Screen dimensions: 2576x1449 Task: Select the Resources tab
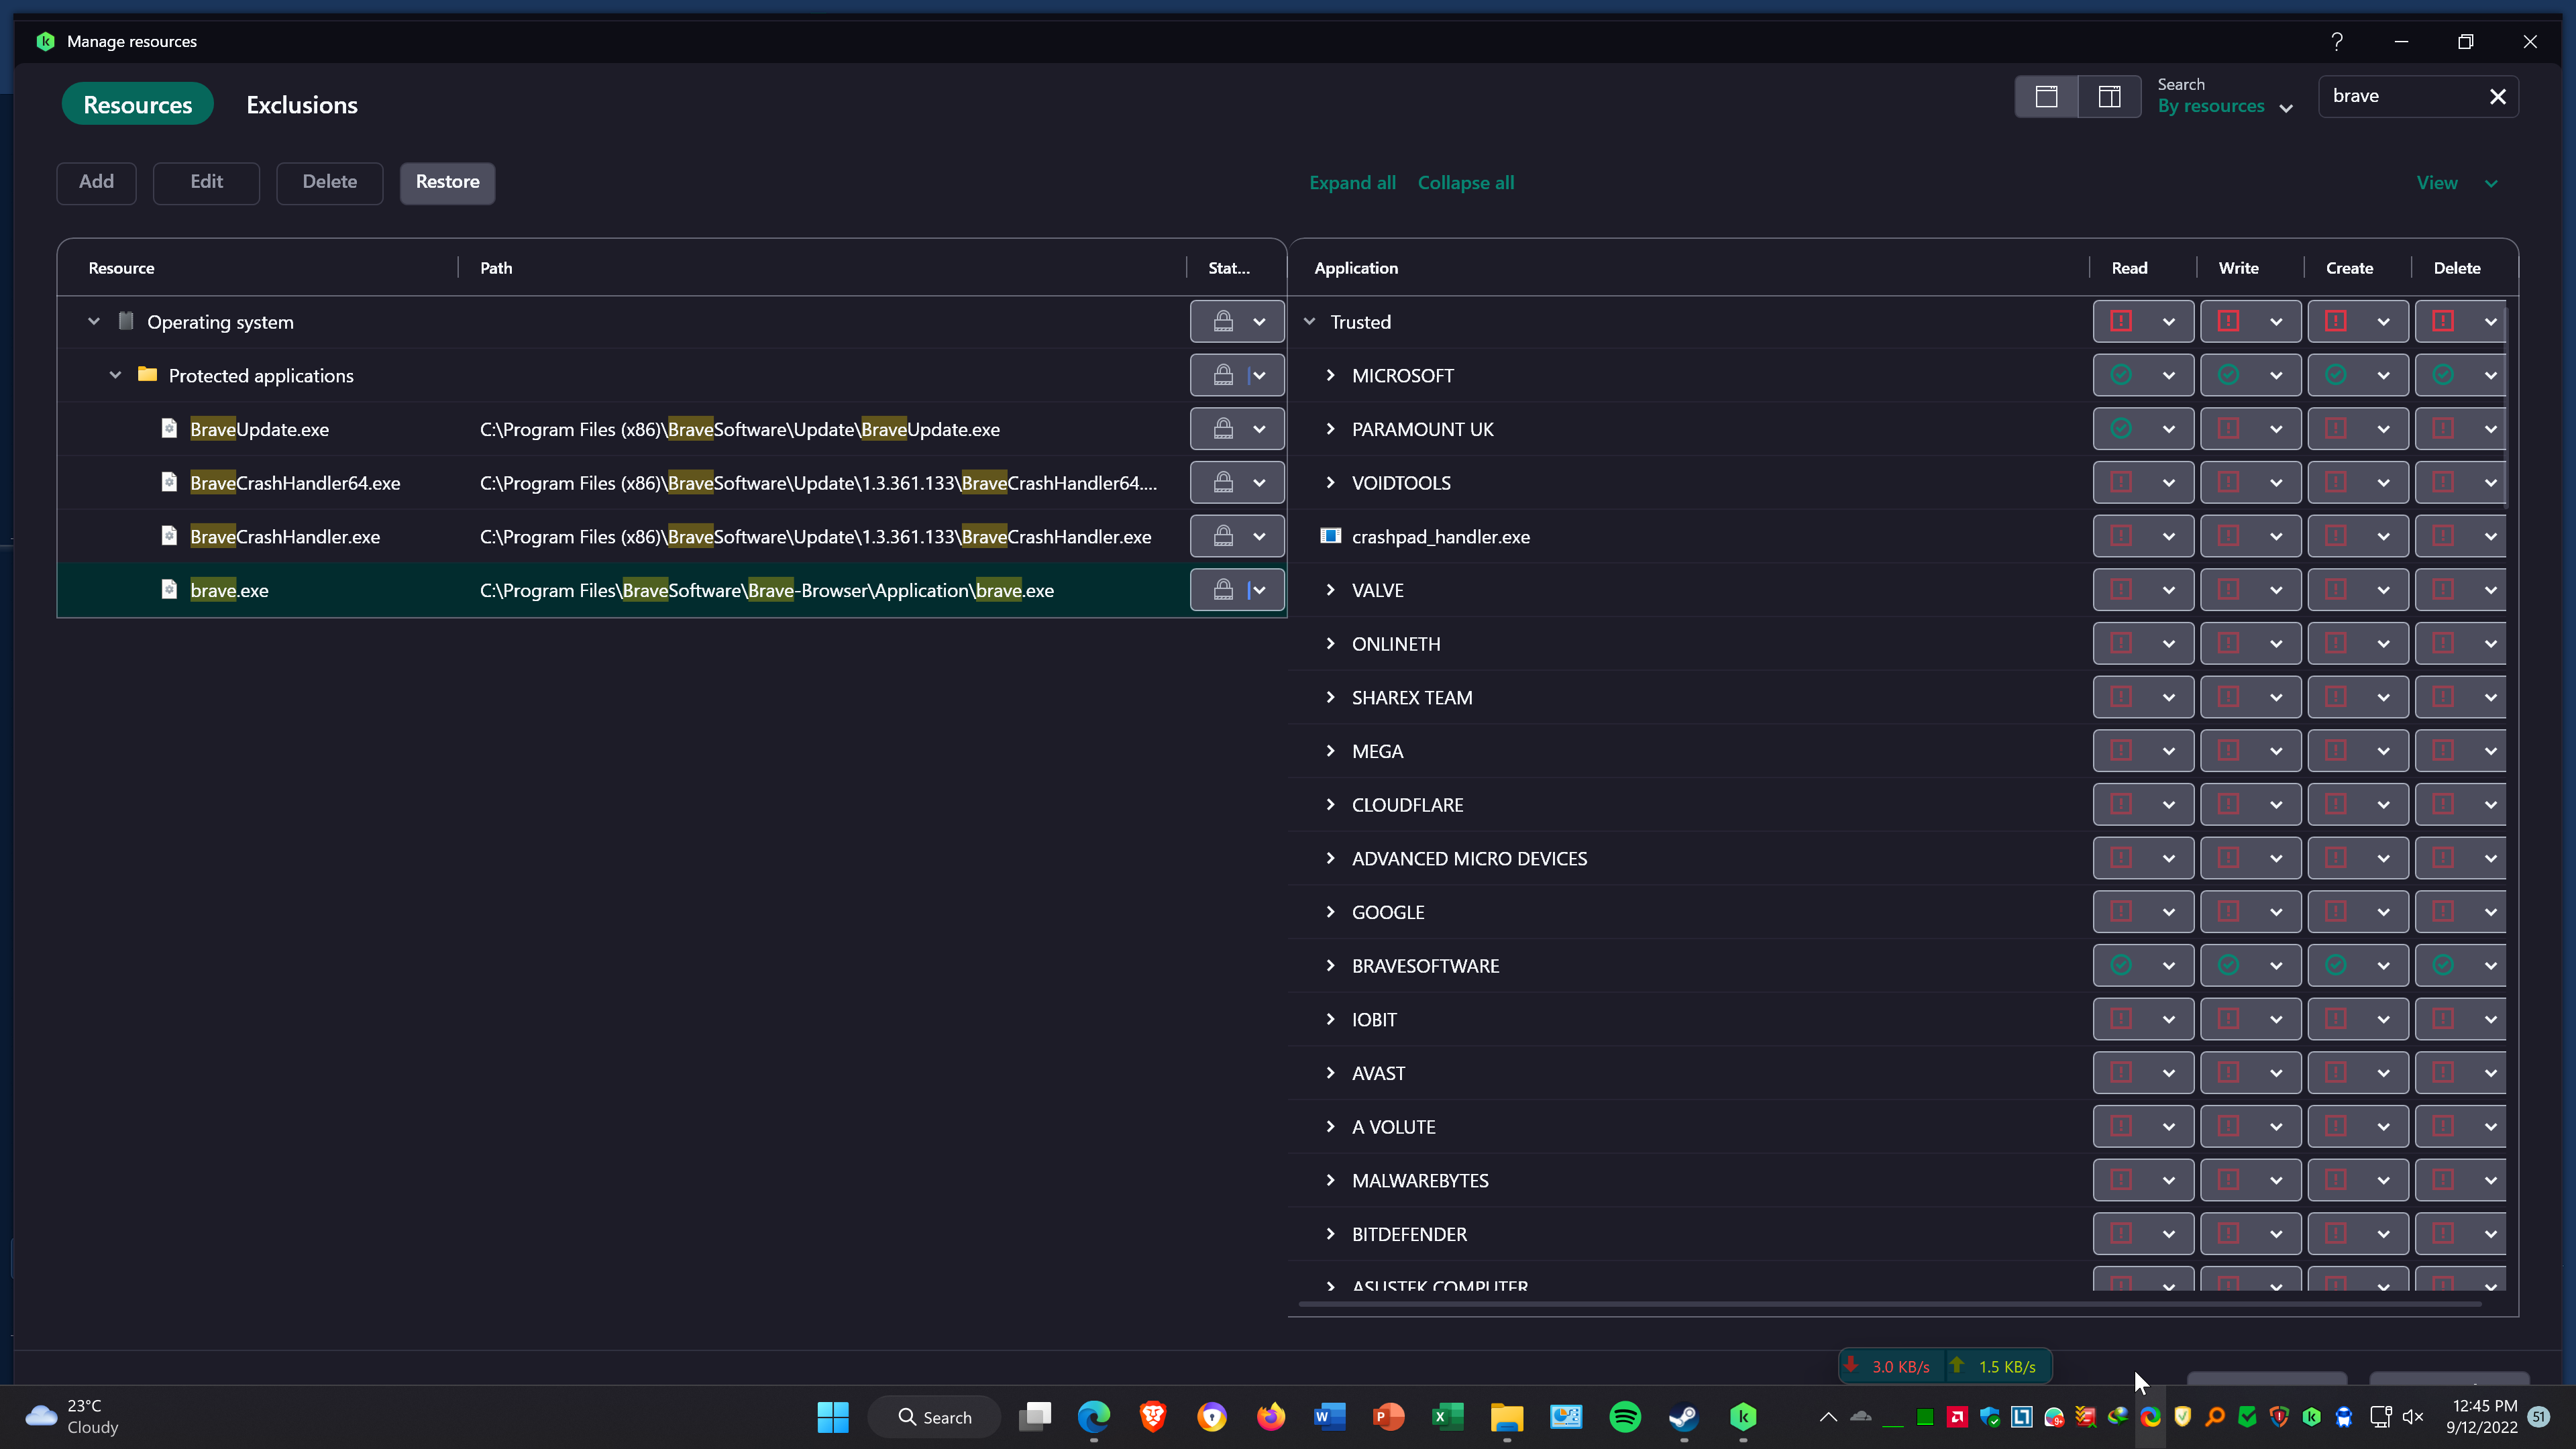pyautogui.click(x=137, y=105)
